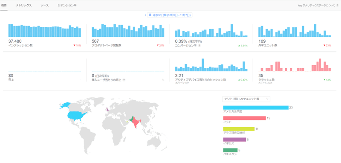Click the red 21% change indicator
This screenshot has height=163, width=341.
[161, 46]
